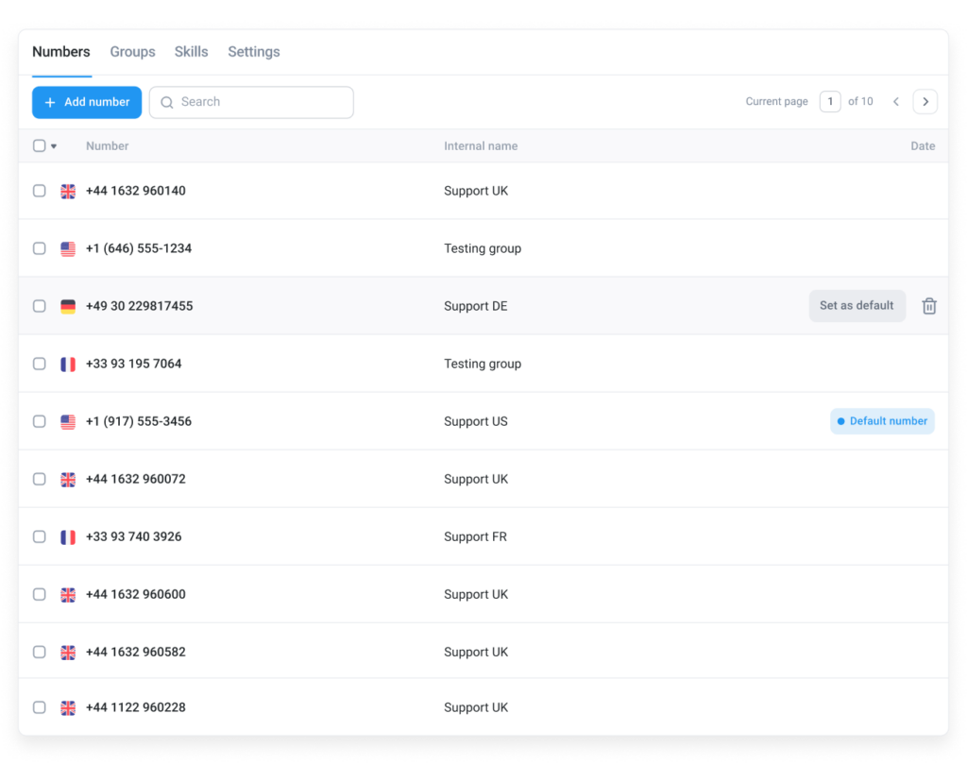Click the UK flag icon beside +44 1632 960140
This screenshot has width=967, height=765.
pos(68,192)
